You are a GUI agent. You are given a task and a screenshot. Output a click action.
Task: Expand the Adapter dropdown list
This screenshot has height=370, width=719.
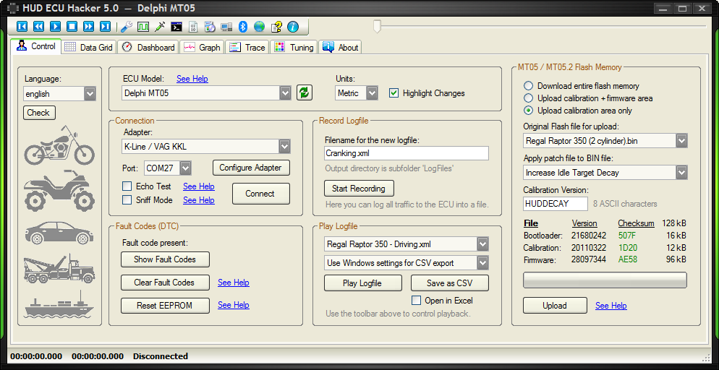click(x=284, y=147)
